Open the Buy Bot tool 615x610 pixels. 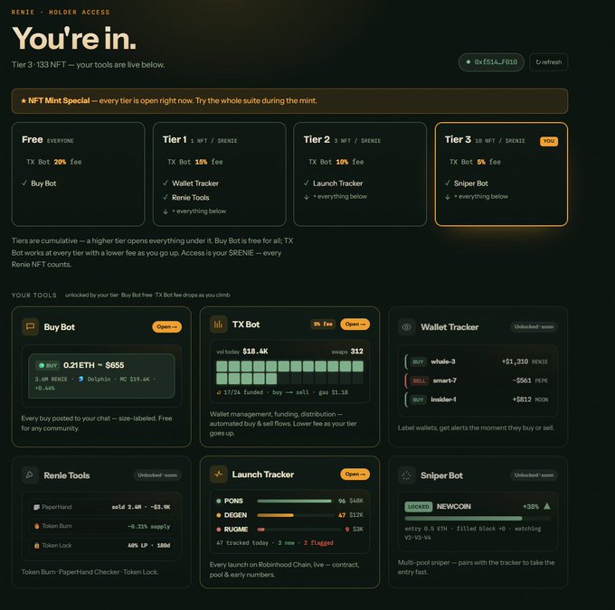pyautogui.click(x=166, y=326)
